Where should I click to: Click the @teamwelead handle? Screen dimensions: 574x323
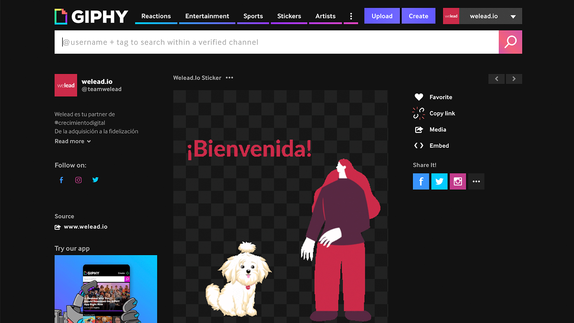(101, 89)
